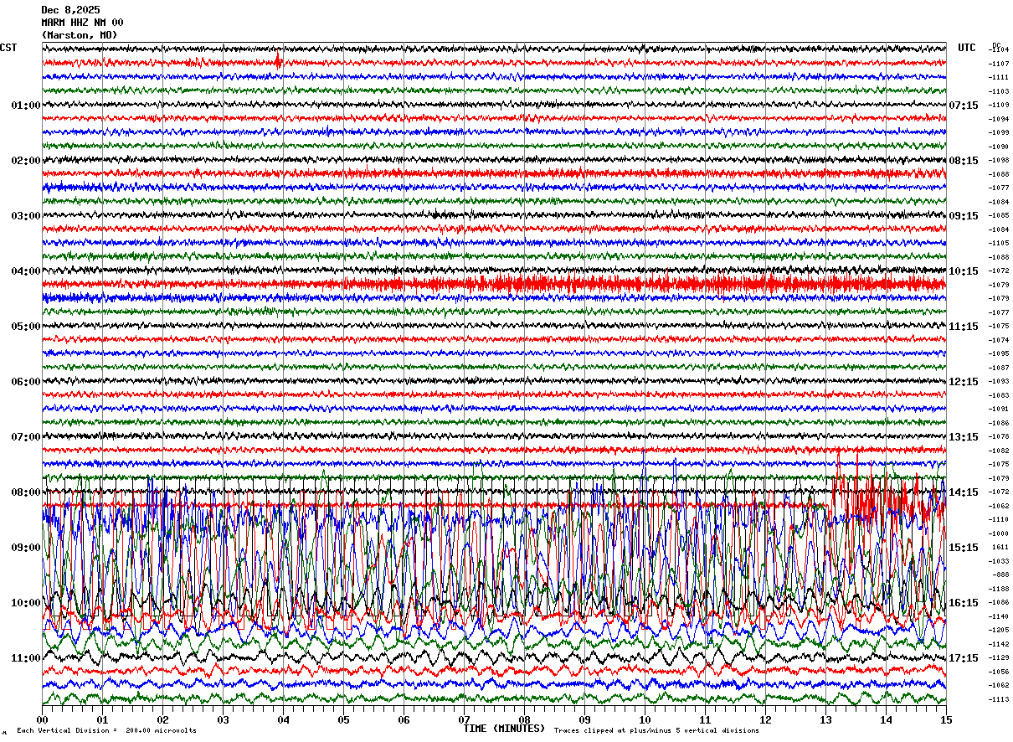Screen dimensions: 1013x742
Task: Click the 12:15 UTC time label
Action: [964, 382]
